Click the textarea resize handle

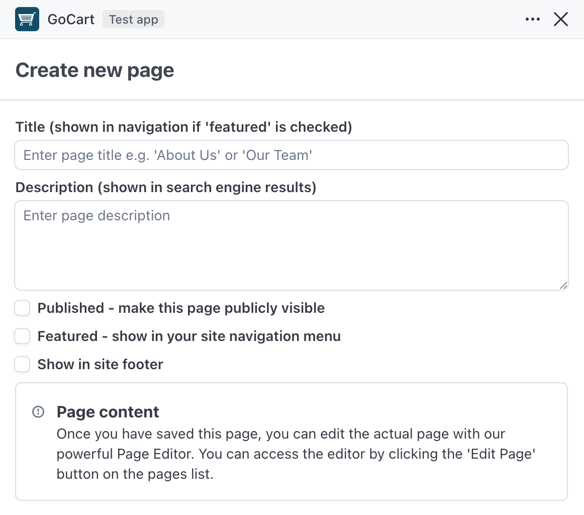563,286
